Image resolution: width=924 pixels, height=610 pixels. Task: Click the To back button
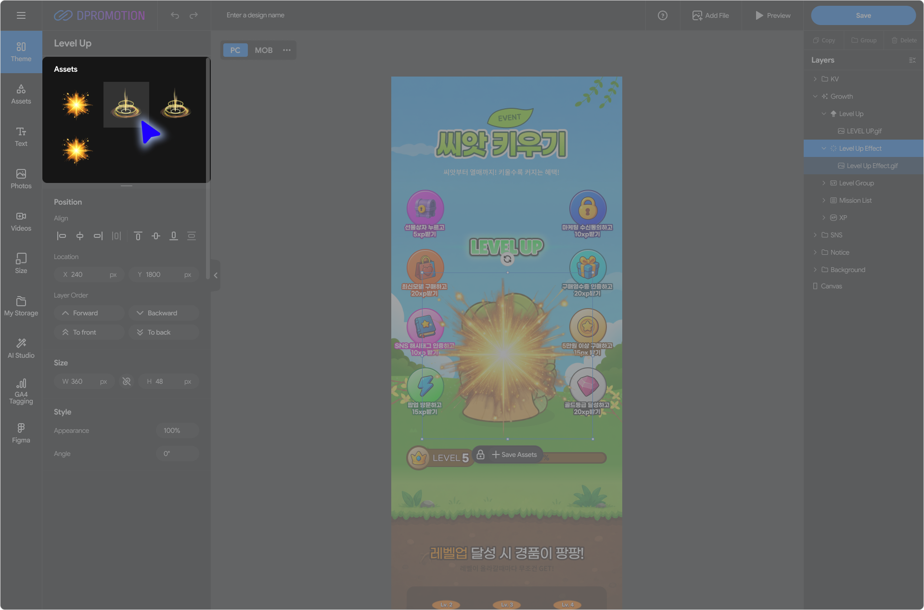(x=164, y=332)
